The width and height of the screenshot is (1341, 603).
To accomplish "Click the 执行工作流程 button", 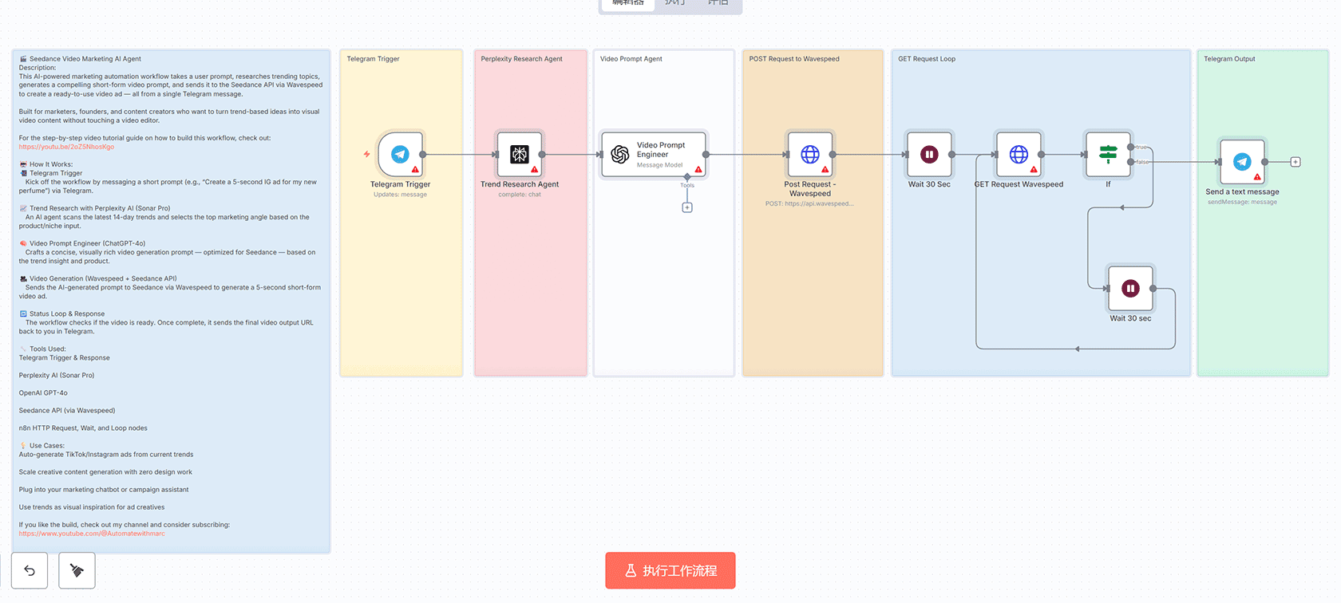I will [x=670, y=570].
